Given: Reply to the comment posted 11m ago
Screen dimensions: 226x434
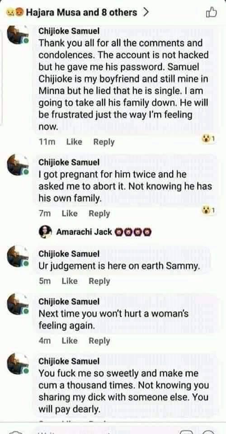Looking at the screenshot, I should coord(104,142).
